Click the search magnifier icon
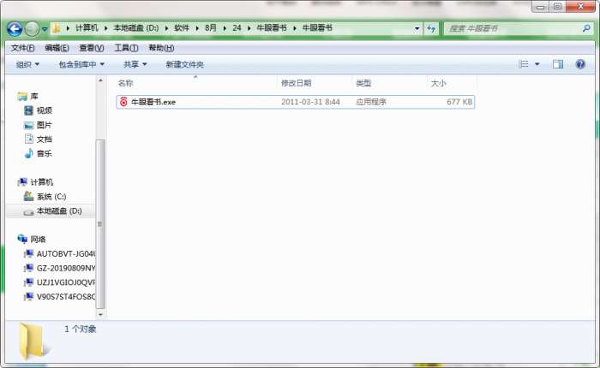600x368 pixels. pos(586,28)
